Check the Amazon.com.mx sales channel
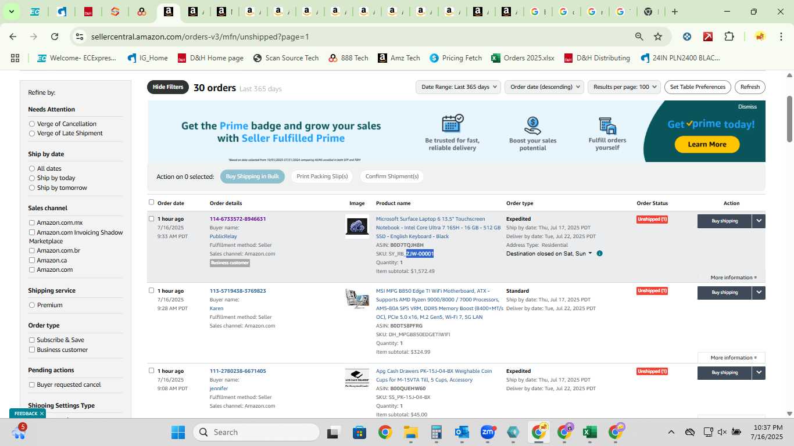The width and height of the screenshot is (794, 446). click(x=32, y=222)
